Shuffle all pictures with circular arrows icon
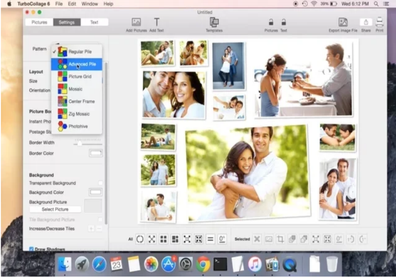 click(x=140, y=239)
